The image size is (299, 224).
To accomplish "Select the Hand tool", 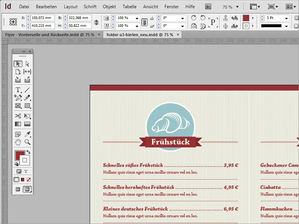I will (17, 142).
